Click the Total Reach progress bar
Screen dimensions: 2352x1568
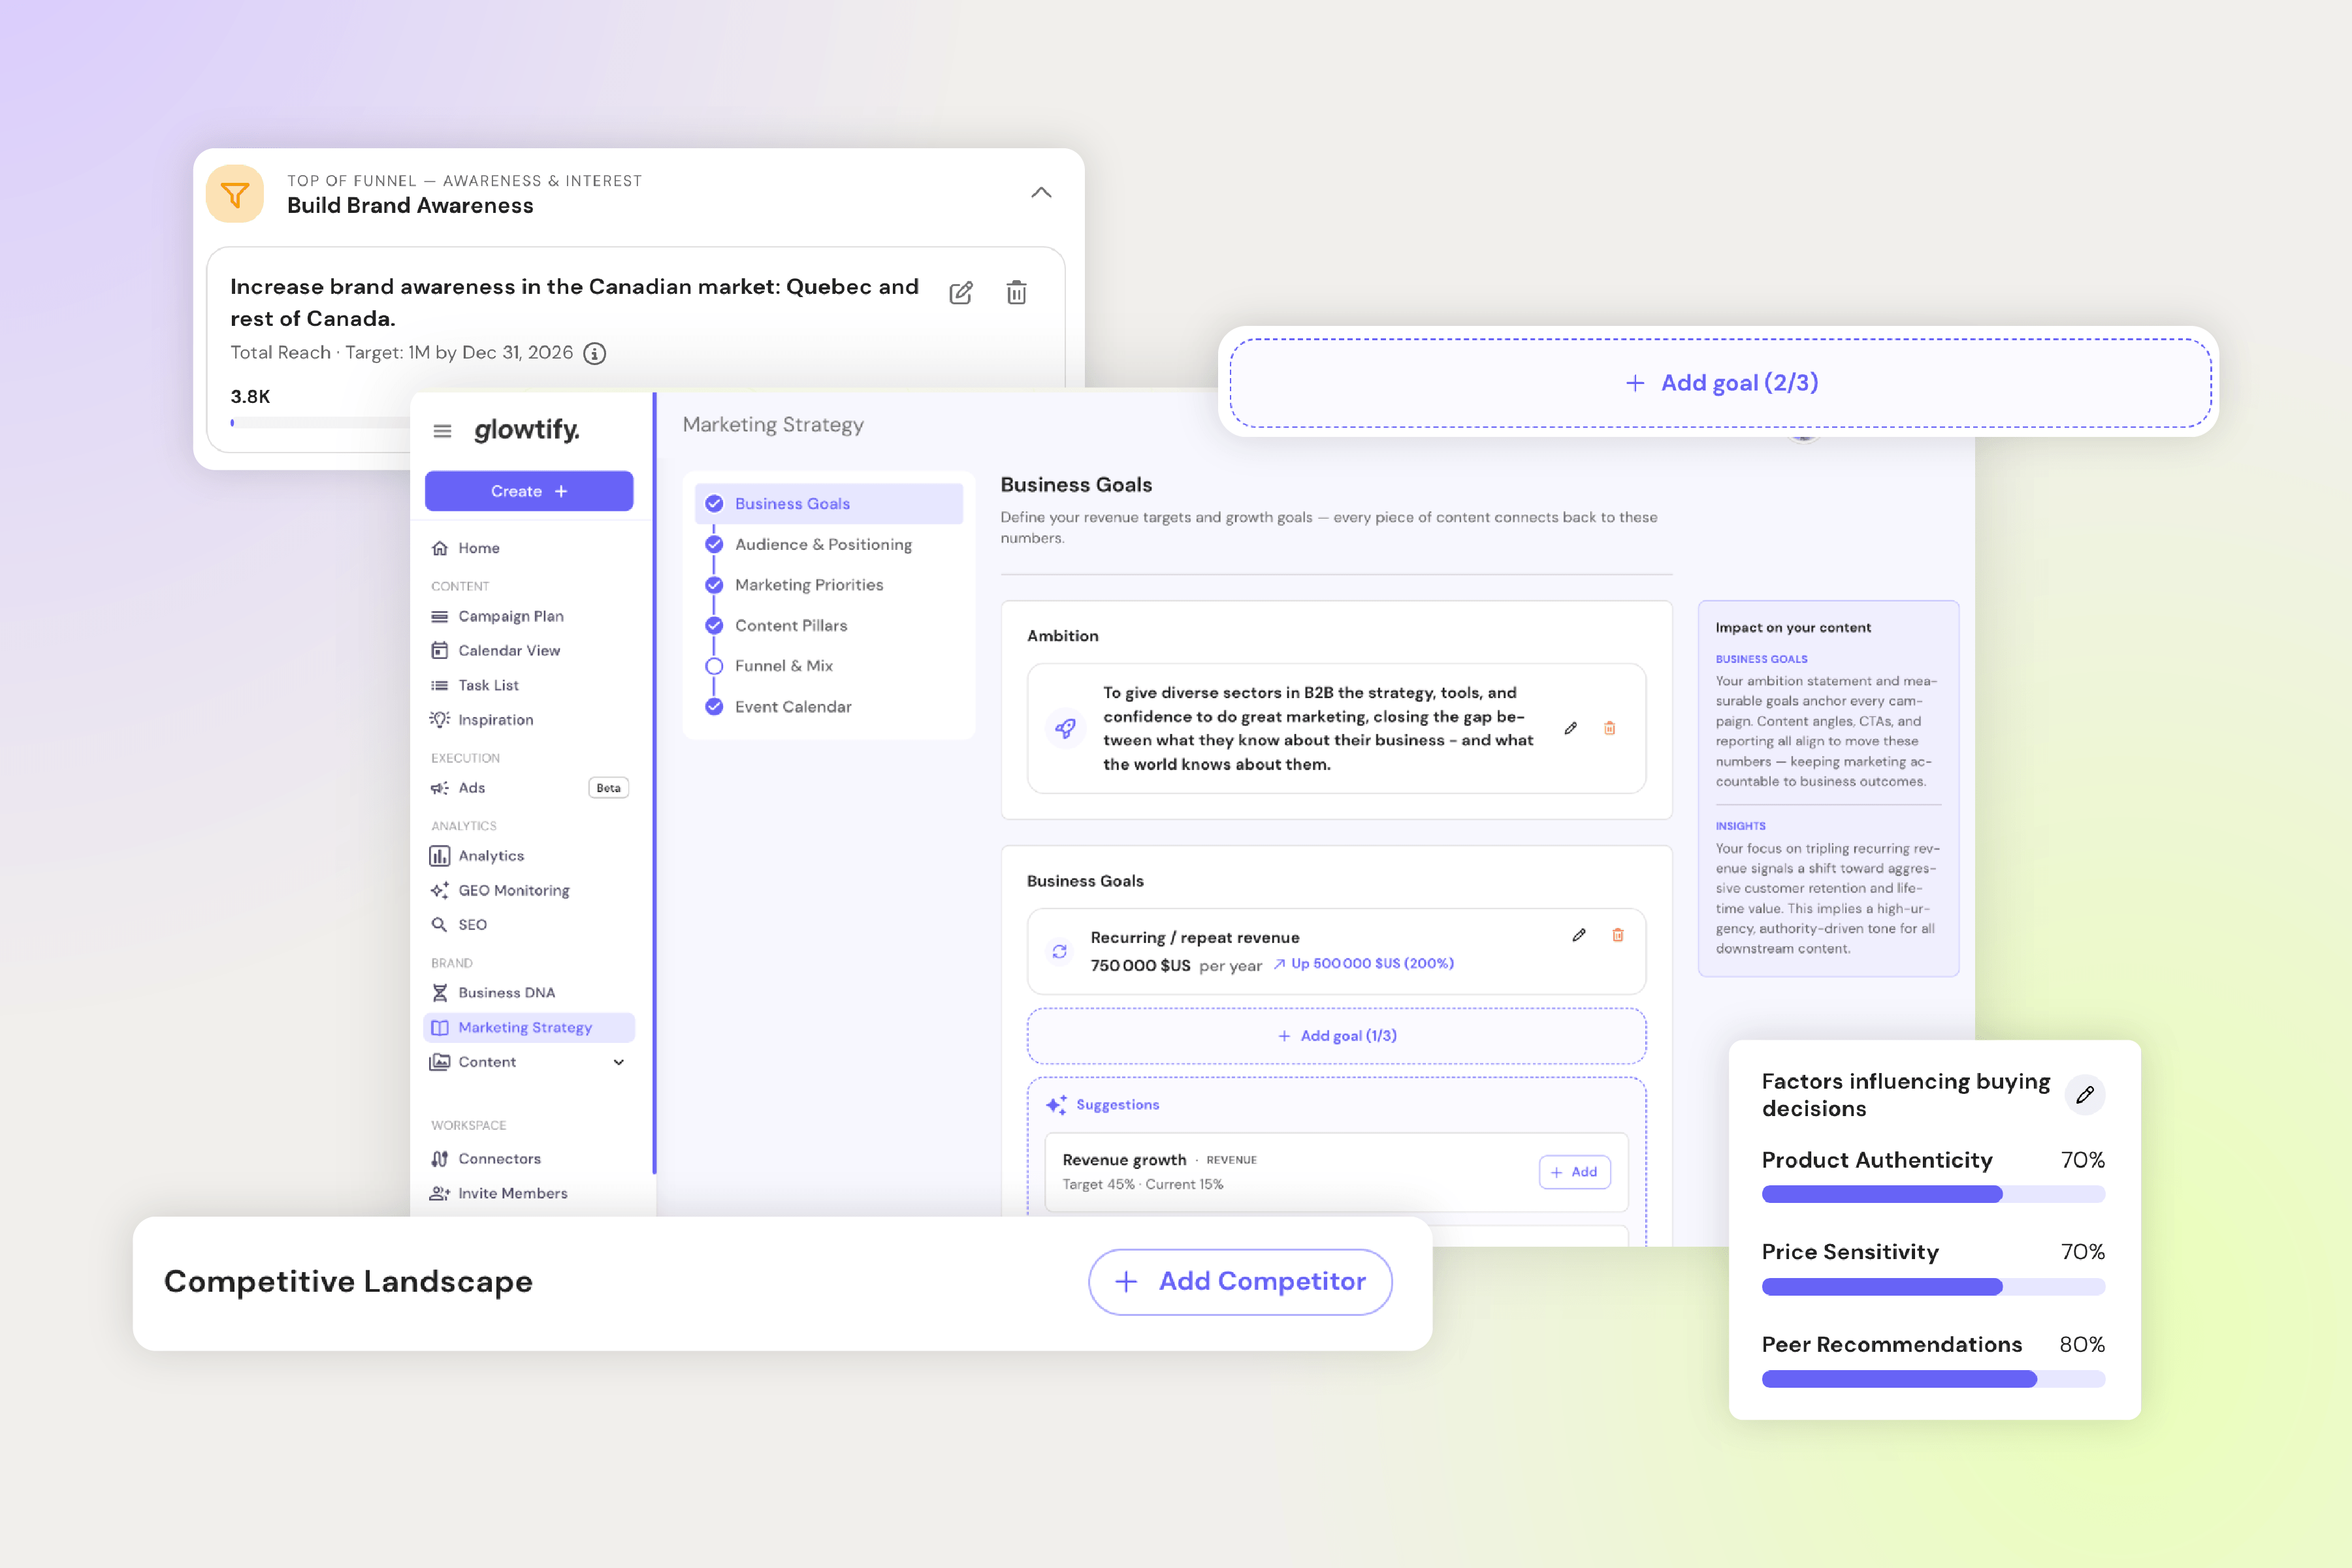point(320,423)
